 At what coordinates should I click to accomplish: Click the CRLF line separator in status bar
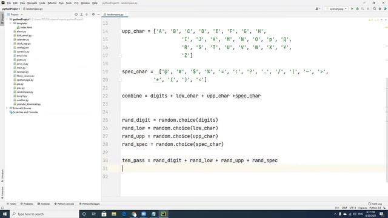point(344,208)
